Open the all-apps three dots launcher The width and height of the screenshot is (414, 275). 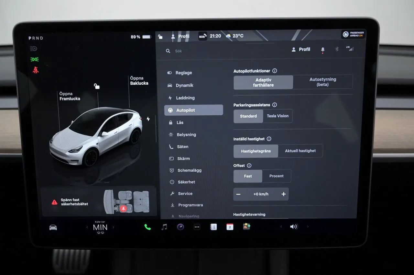click(197, 227)
